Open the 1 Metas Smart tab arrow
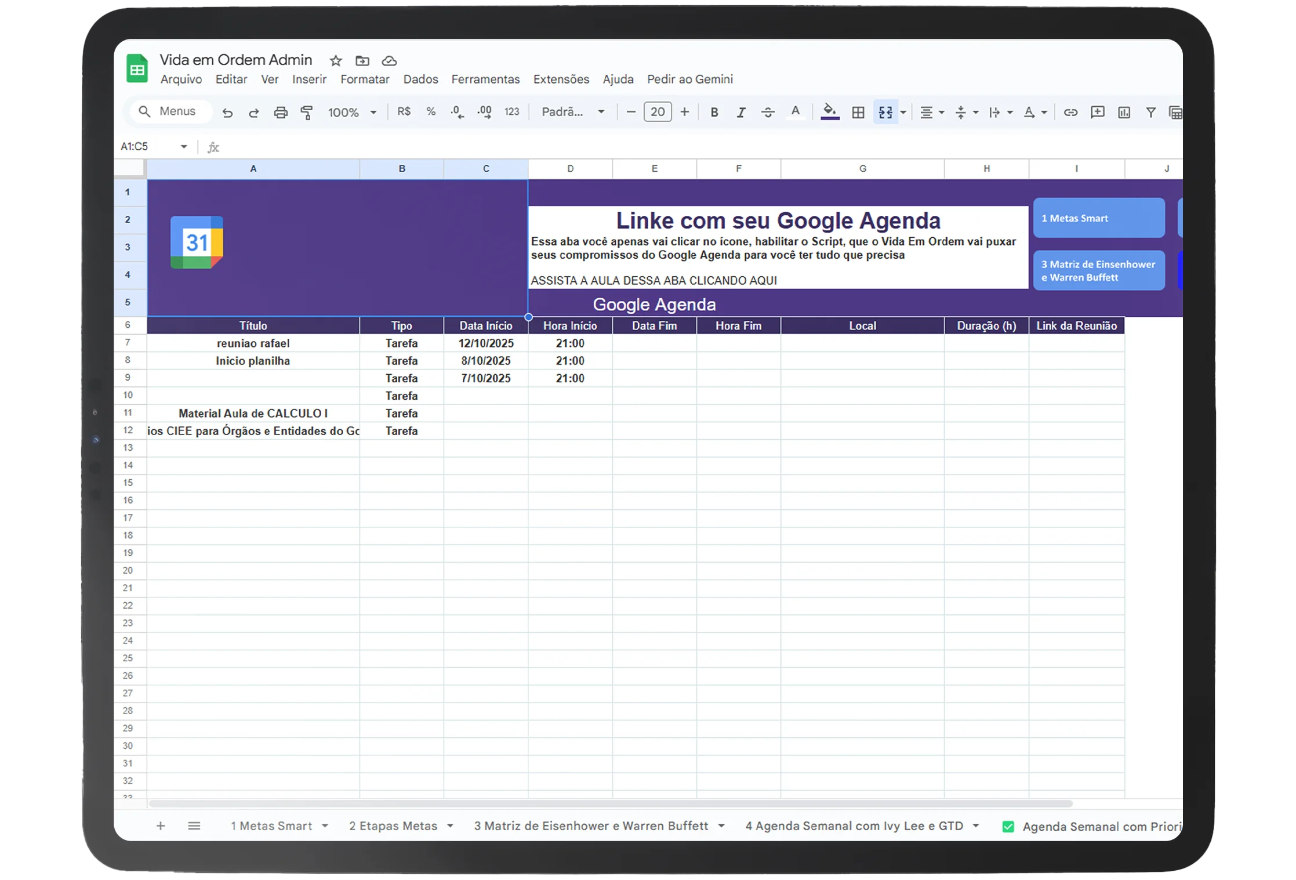Screen dimensions: 1296x880 tap(325, 825)
